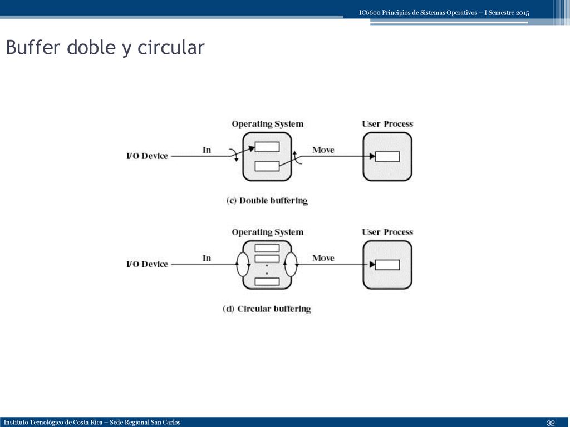
Task: Click 'Operating System' label in double buffering diagram
Action: 268,124
